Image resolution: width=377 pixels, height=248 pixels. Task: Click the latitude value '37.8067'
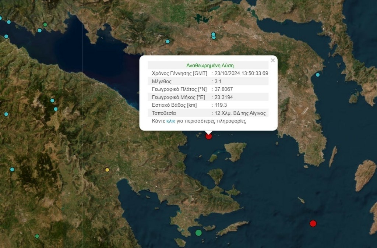pos(223,89)
